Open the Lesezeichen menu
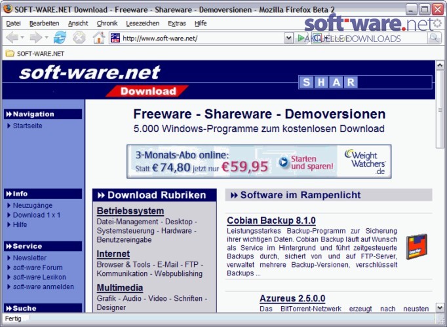The image size is (447, 327). 142,24
